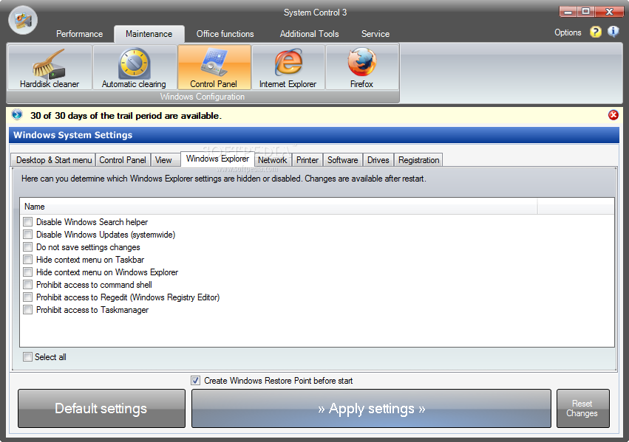
Task: Open Automatic clearing tool
Action: (134, 67)
